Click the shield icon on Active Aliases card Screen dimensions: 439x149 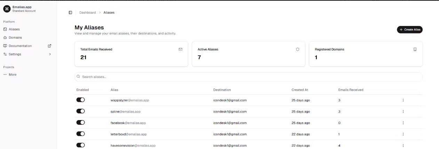point(297,49)
